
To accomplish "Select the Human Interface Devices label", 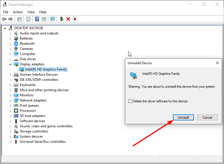I will [38, 75].
